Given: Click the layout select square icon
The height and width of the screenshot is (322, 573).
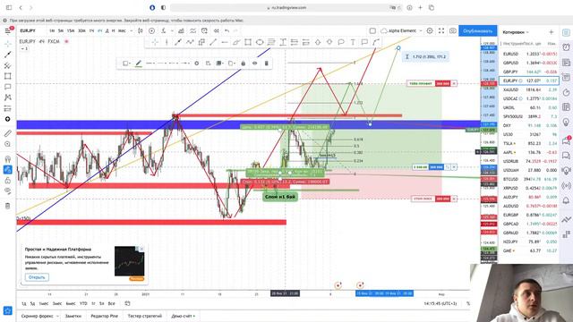Looking at the screenshot, I should pos(372,31).
